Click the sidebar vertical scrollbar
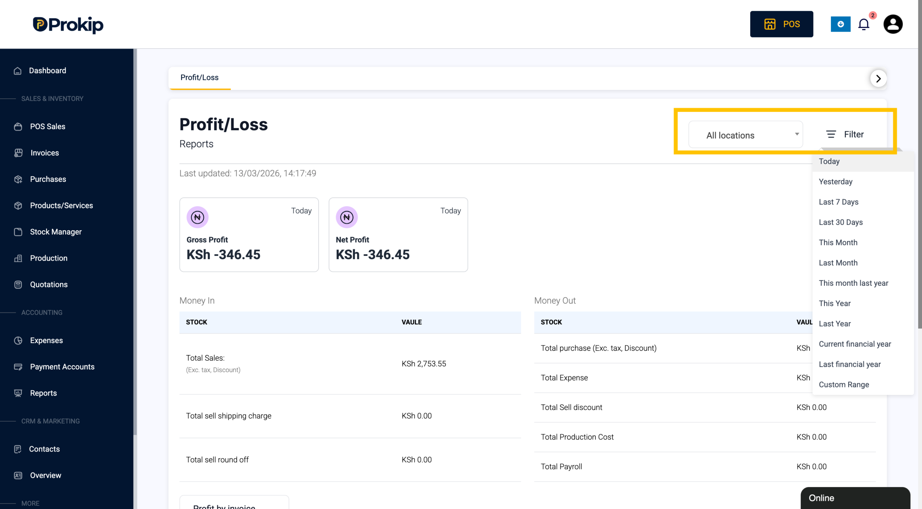The height and width of the screenshot is (509, 922). (x=135, y=241)
